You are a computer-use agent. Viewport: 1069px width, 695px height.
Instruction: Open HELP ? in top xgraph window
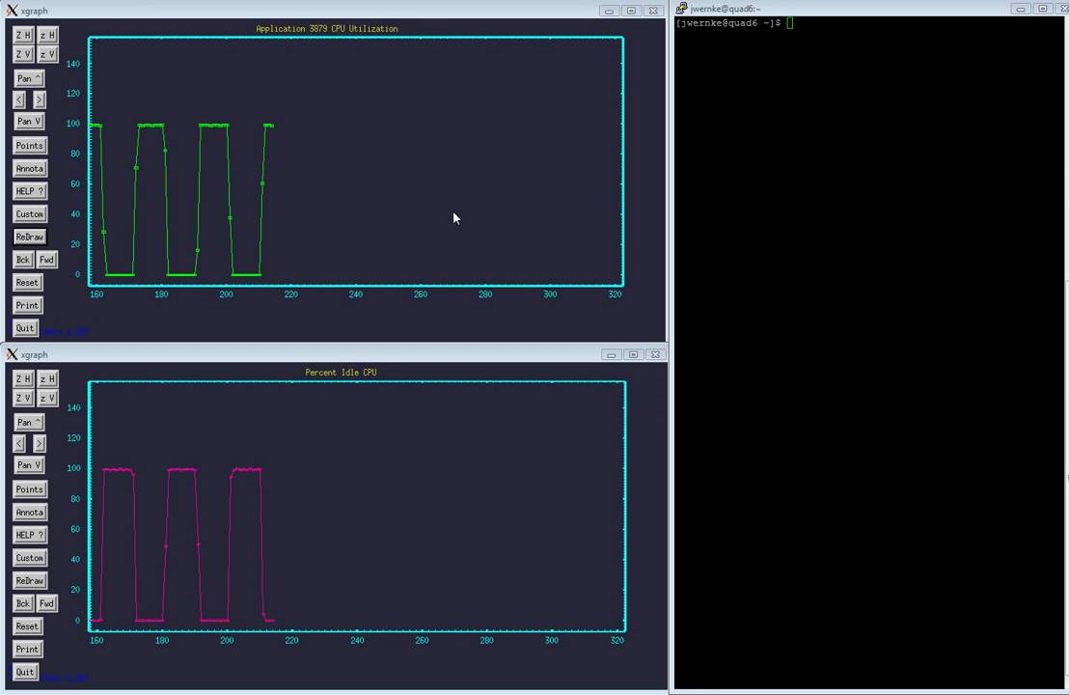click(x=29, y=191)
